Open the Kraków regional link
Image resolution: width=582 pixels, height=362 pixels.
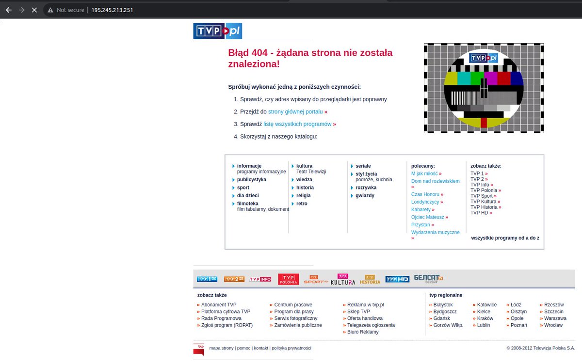pos(485,318)
